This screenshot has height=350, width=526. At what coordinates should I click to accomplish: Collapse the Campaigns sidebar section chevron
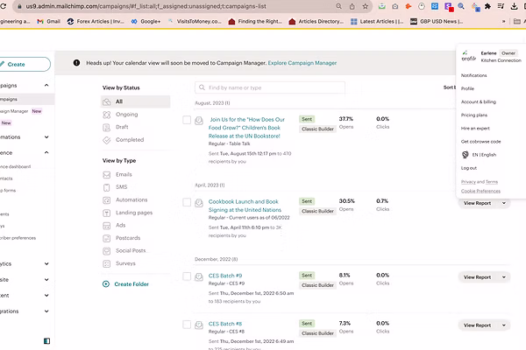pos(46,86)
